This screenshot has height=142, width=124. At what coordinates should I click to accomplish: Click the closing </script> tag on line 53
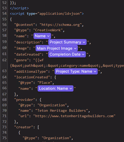pos(19,8)
